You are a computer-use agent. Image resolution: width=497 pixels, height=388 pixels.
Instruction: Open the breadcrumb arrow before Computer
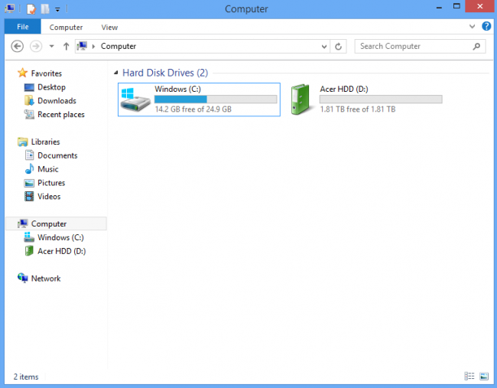(93, 47)
